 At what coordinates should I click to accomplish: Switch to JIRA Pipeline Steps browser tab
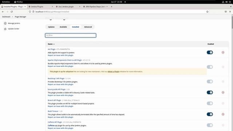95,7
